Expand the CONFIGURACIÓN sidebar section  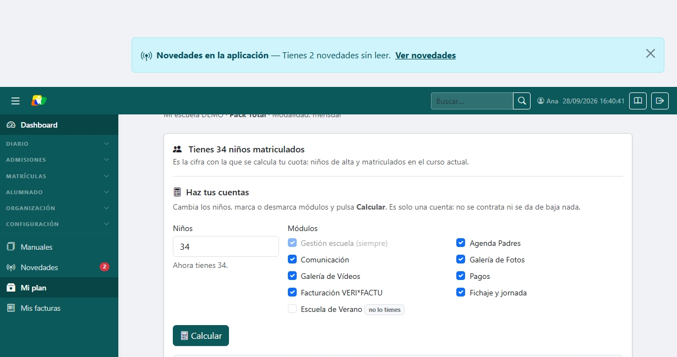(x=59, y=224)
